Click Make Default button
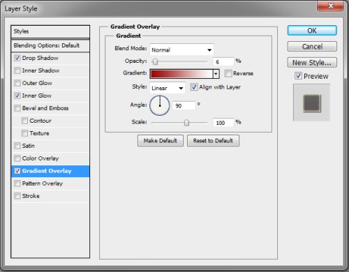The width and height of the screenshot is (349, 272). [x=161, y=141]
